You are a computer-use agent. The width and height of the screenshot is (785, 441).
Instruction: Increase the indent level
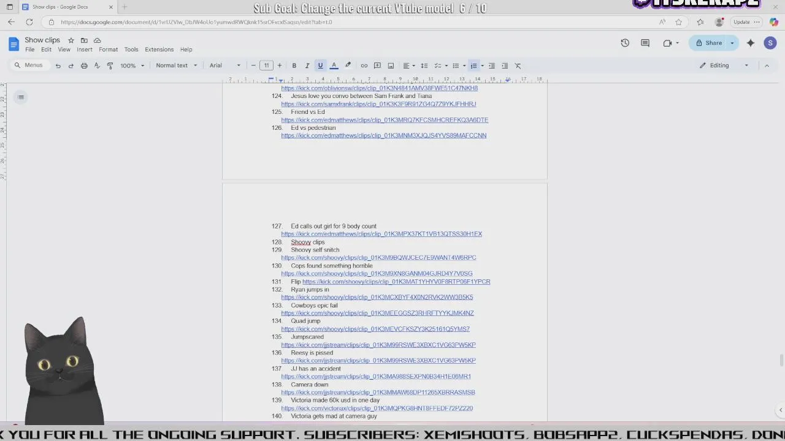tap(505, 66)
